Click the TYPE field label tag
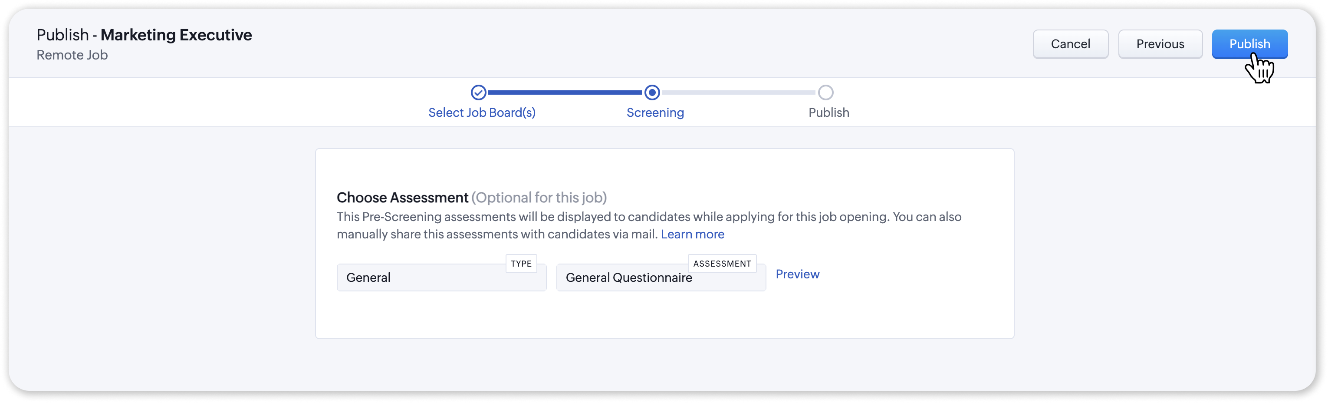Image resolution: width=1328 pixels, height=403 pixels. 521,264
